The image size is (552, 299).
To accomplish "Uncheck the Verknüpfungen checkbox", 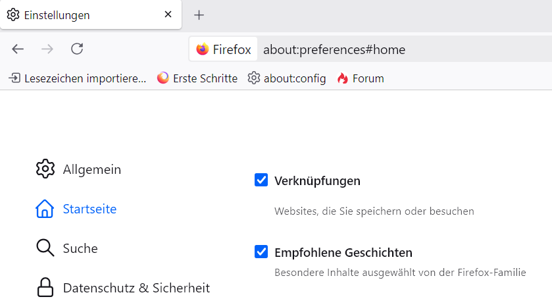I will (x=261, y=180).
